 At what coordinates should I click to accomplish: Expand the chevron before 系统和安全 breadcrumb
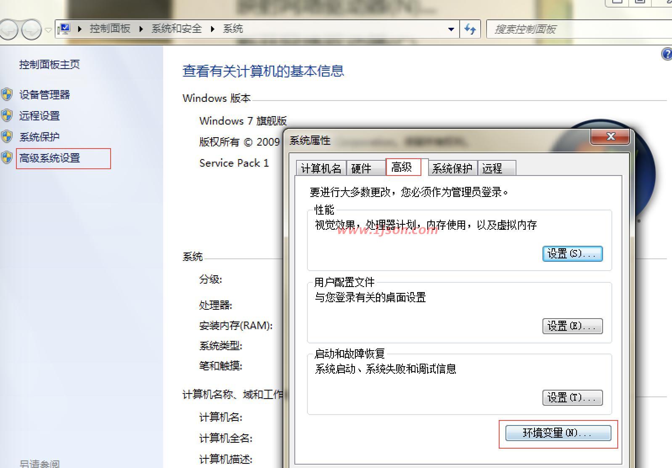(x=141, y=29)
